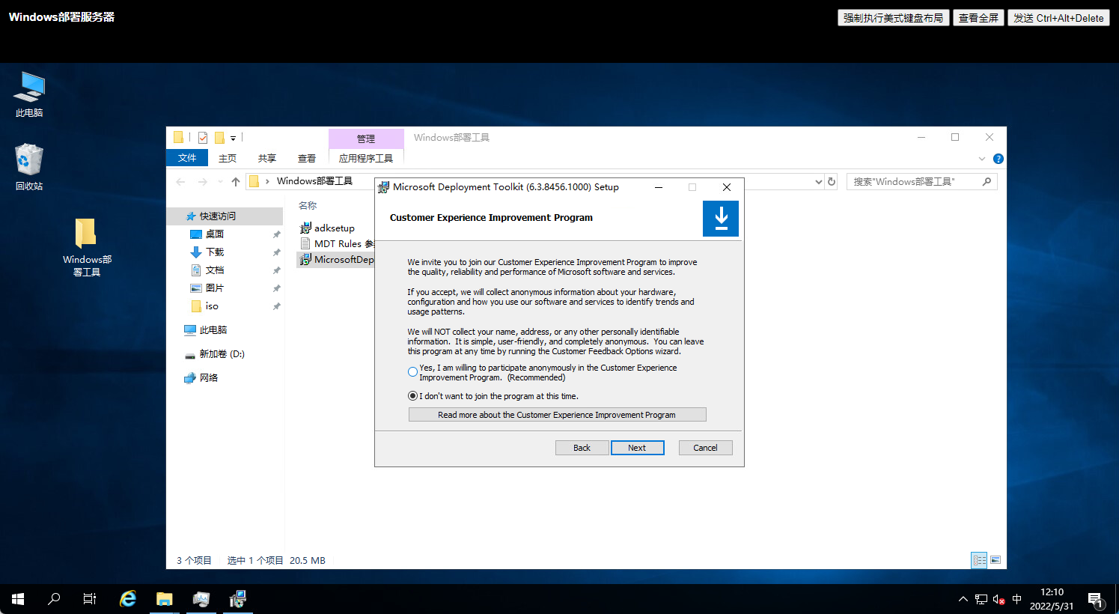1119x614 pixels.
Task: Click new folder icon in quick access toolbar
Action: click(x=219, y=138)
